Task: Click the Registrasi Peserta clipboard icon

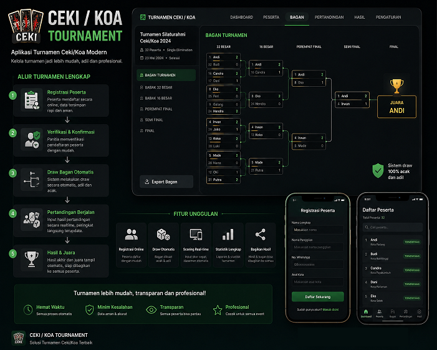Action: point(32,100)
